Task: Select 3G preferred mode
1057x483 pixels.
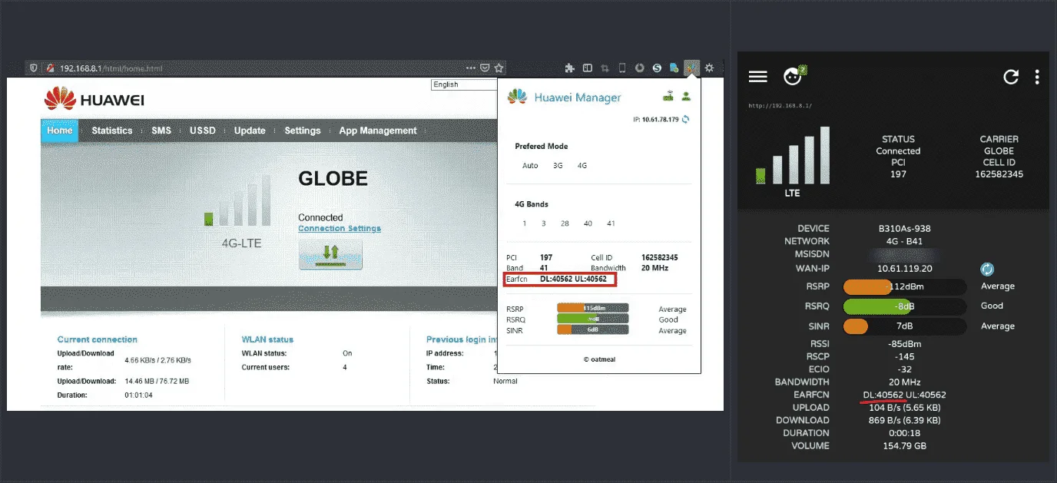Action: point(558,165)
